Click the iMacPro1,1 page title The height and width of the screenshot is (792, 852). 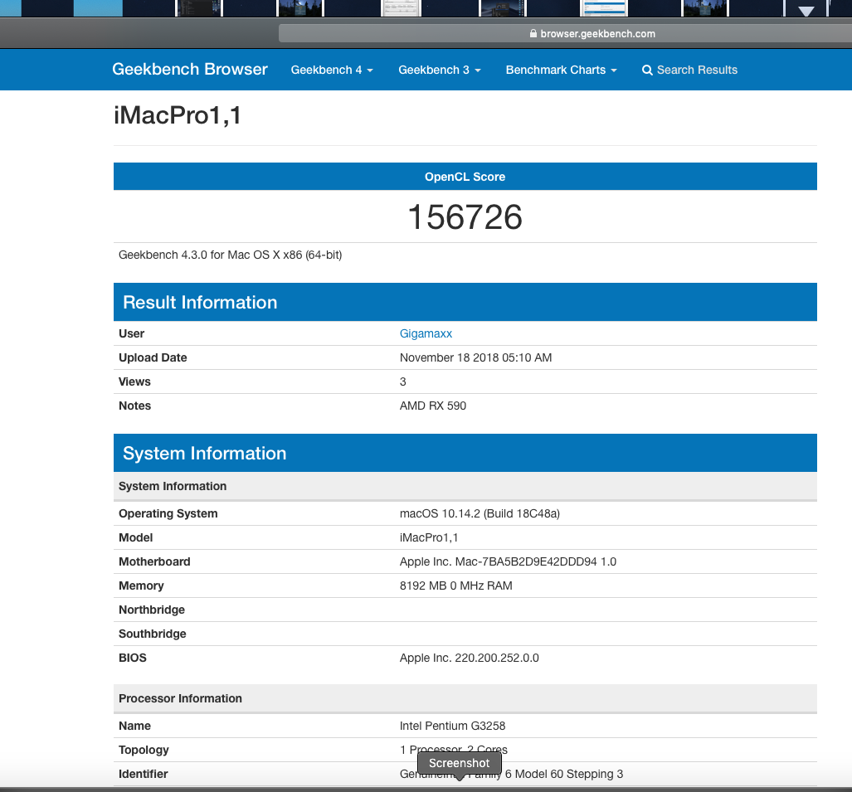click(x=178, y=116)
